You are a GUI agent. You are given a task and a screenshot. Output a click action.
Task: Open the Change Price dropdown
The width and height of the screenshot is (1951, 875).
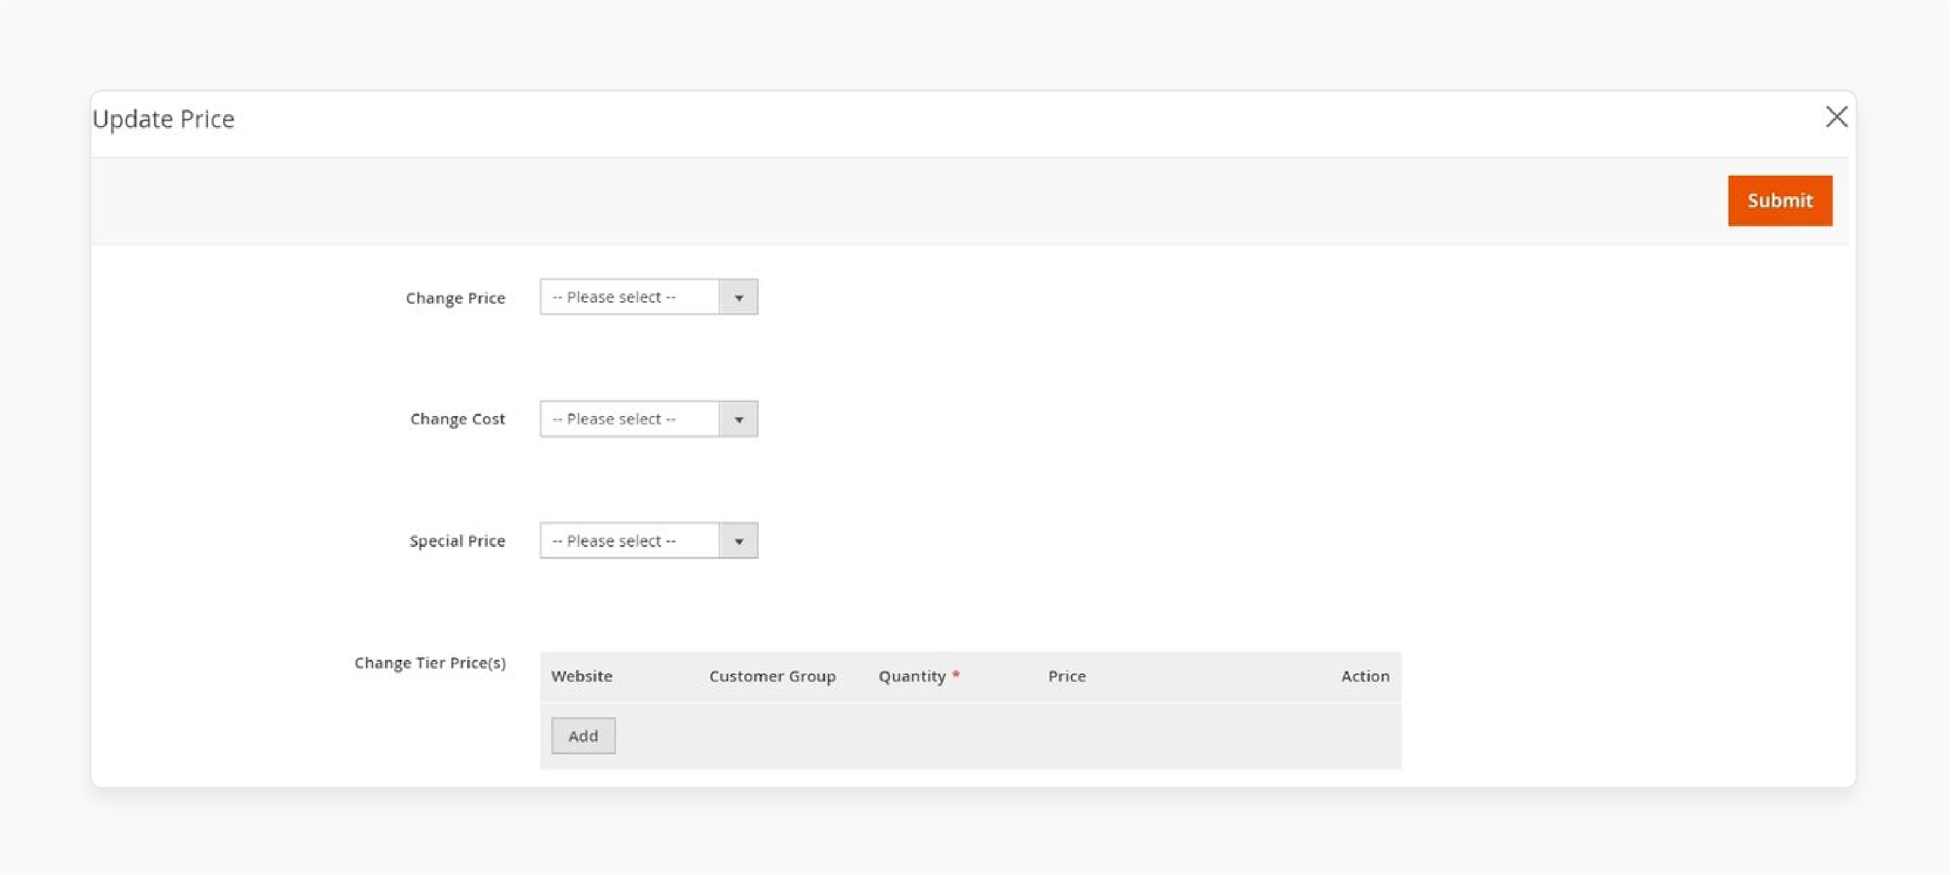[648, 297]
